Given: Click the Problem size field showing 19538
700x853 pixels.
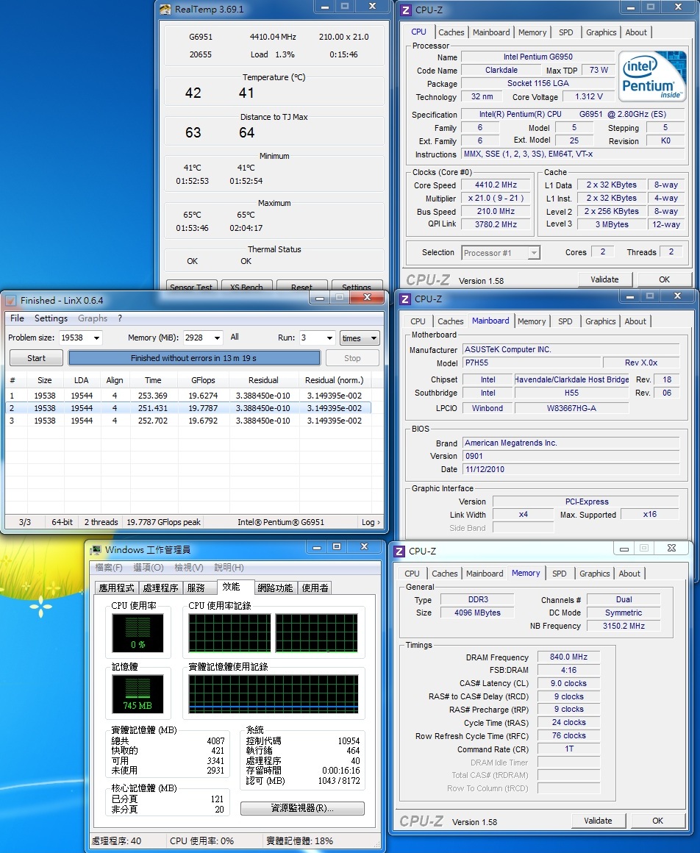Looking at the screenshot, I should [x=80, y=338].
